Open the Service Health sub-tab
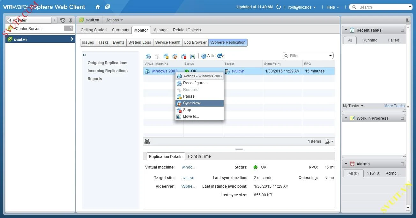416x218 pixels. [x=168, y=42]
